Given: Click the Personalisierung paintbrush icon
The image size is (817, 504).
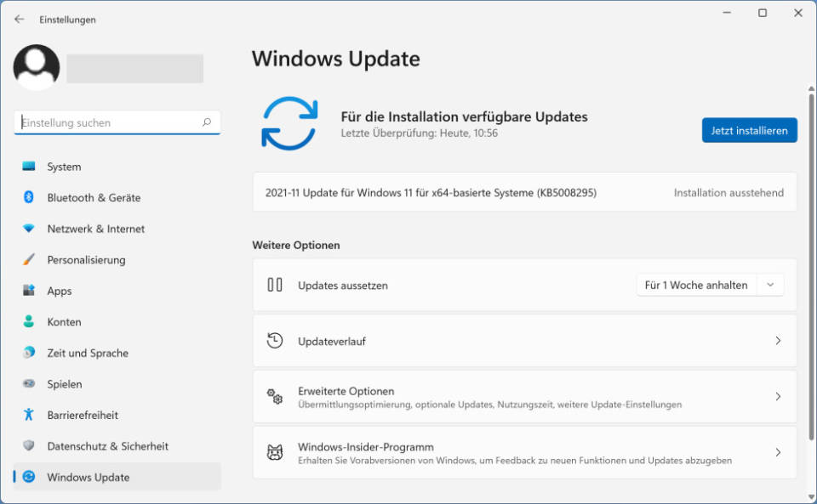Looking at the screenshot, I should click(x=29, y=259).
